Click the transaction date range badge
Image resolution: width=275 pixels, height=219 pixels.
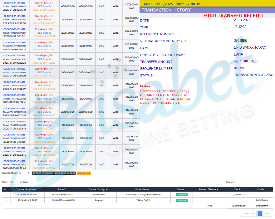click(54, 173)
